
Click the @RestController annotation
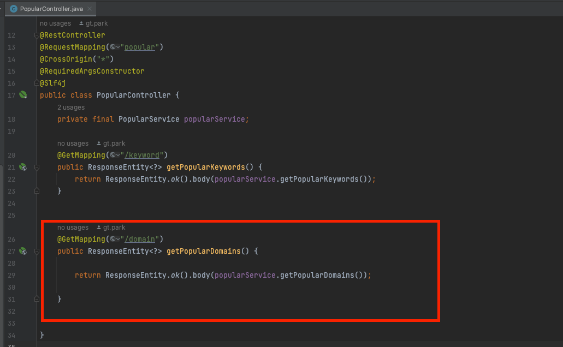pos(73,35)
